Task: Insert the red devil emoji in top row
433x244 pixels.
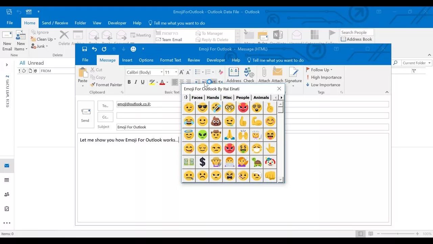Action: coord(243,108)
